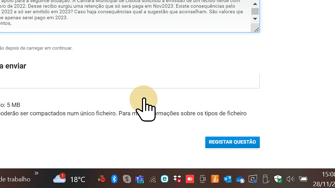Click the textarea scrollbar thumb
335x188 pixels.
coord(255,11)
